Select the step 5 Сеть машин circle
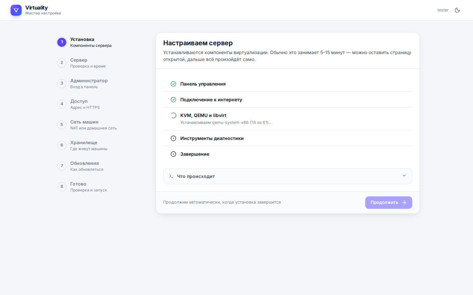 [62, 125]
